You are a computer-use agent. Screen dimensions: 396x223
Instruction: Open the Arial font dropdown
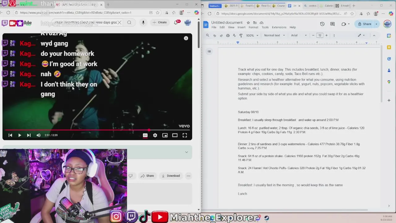299,35
